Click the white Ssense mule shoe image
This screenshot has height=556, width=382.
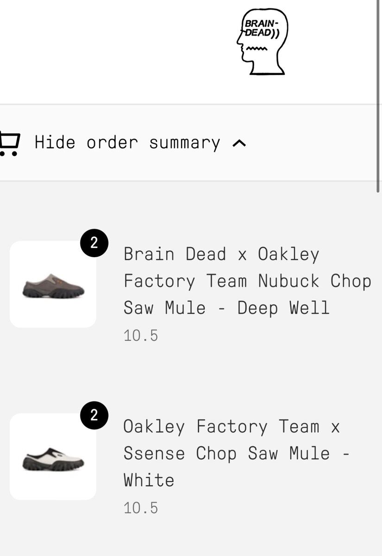pos(53,459)
